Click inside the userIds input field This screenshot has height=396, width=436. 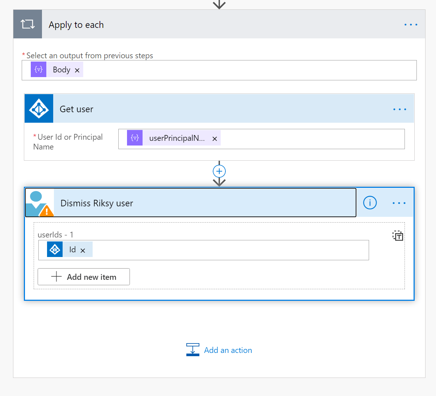pos(230,250)
